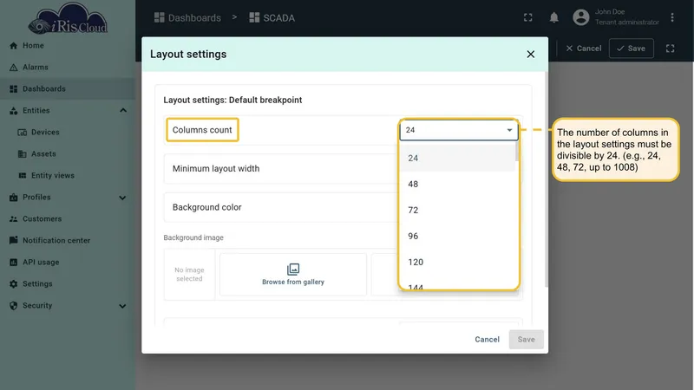Open Devices in the sidebar
Image resolution: width=694 pixels, height=390 pixels.
45,133
